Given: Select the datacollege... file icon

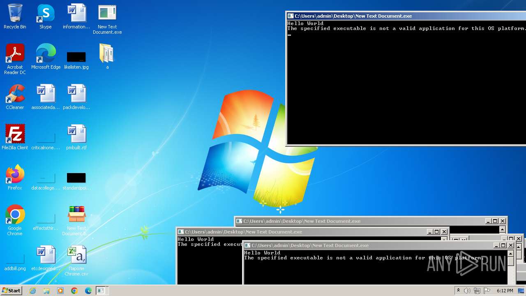Looking at the screenshot, I should coord(46,181).
